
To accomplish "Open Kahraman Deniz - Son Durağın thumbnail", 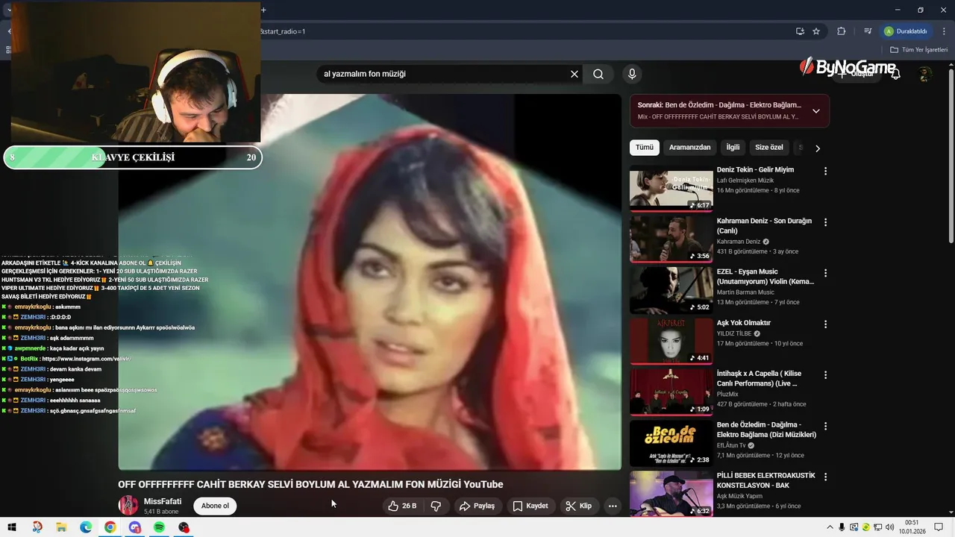I will 671,239.
